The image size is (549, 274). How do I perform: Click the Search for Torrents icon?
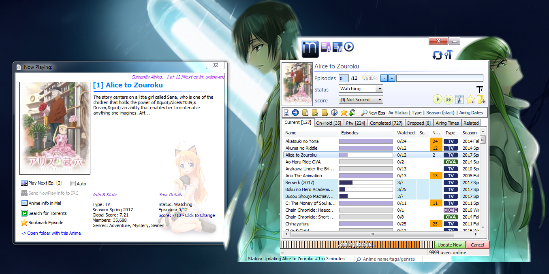click(24, 213)
